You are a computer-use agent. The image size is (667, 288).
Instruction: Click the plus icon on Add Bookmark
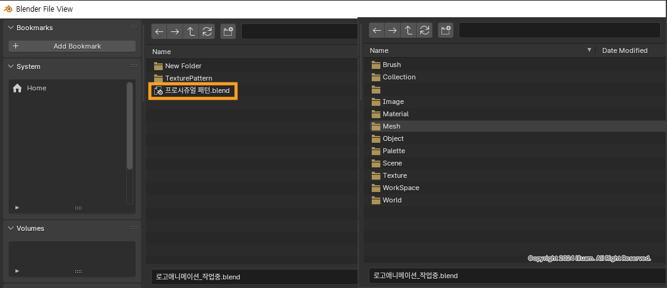[x=16, y=46]
